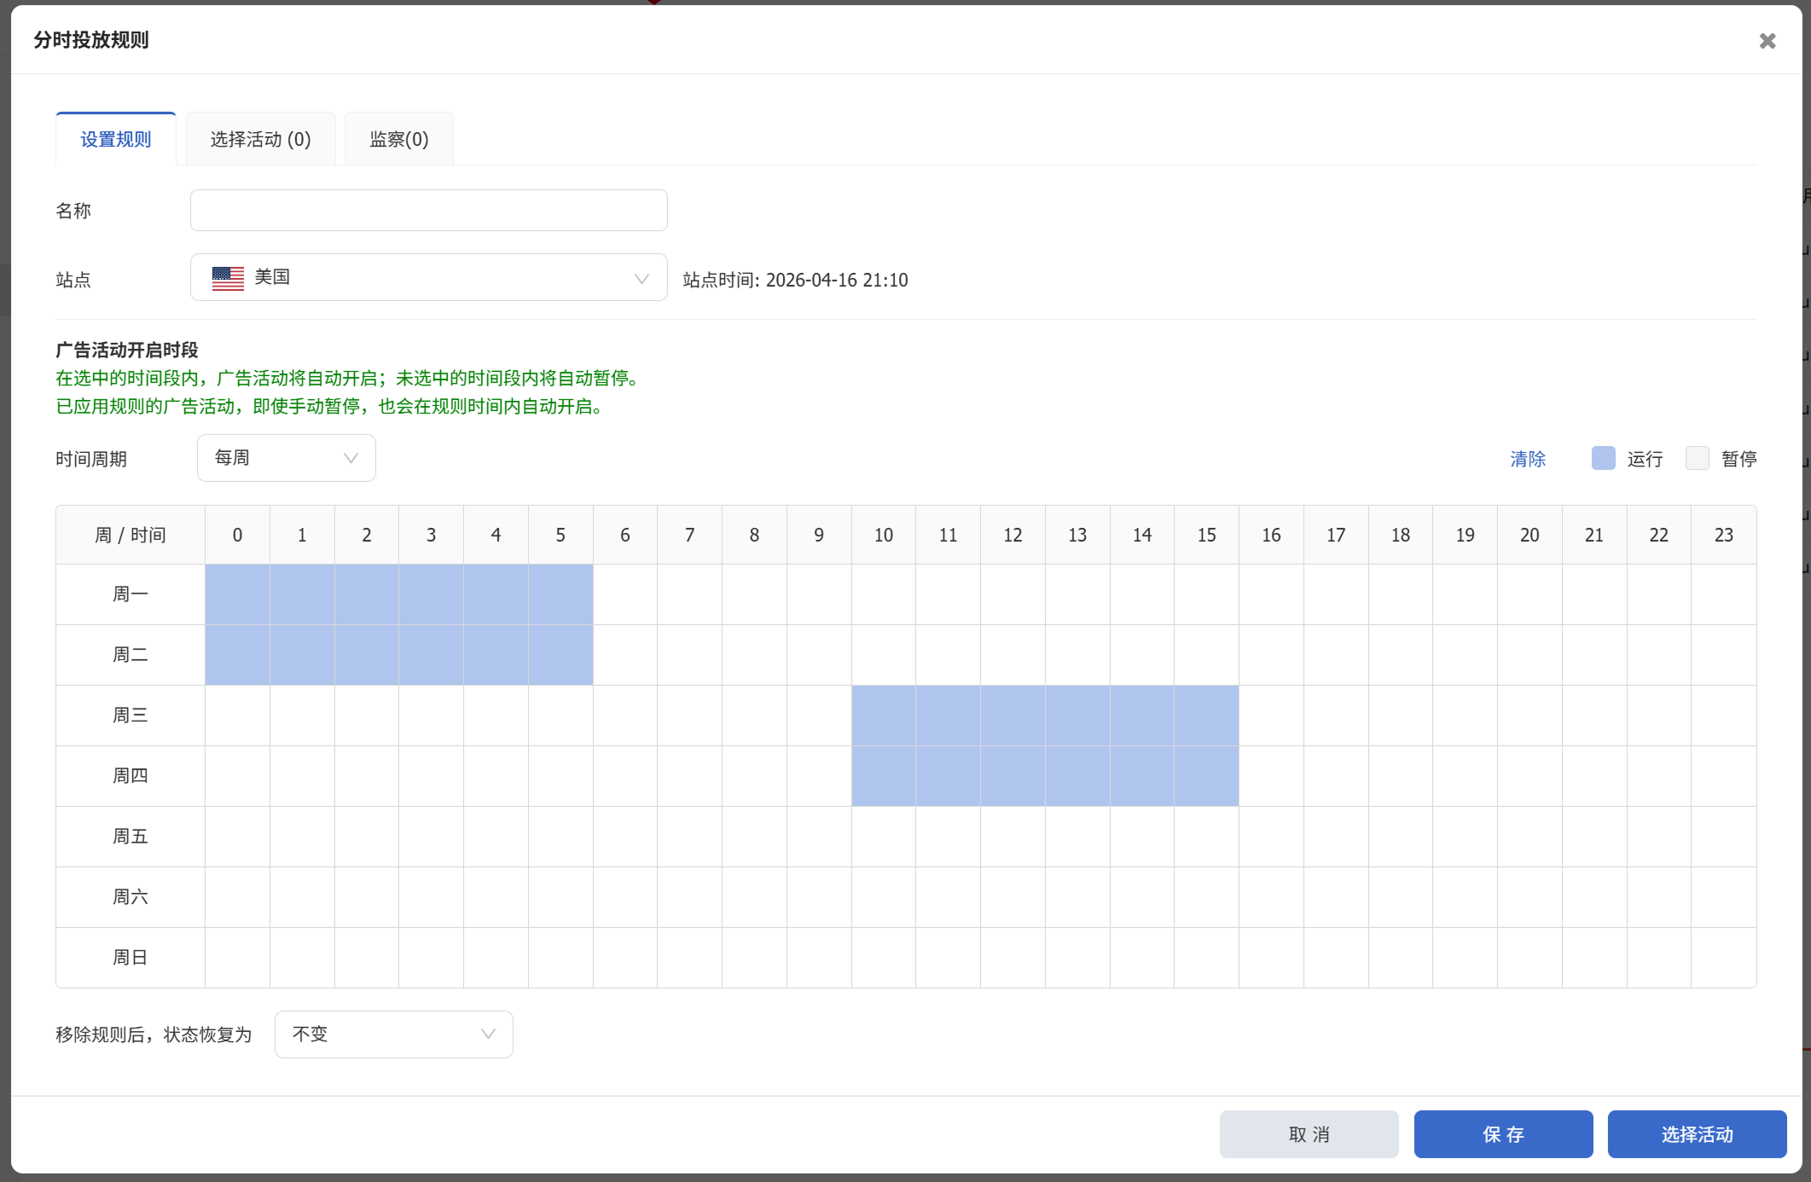Close the 分时投放规则 dialog

(1767, 41)
